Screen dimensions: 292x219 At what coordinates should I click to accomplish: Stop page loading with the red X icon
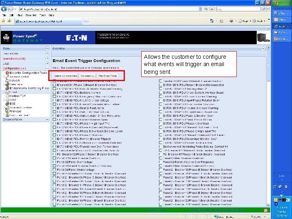point(212,9)
